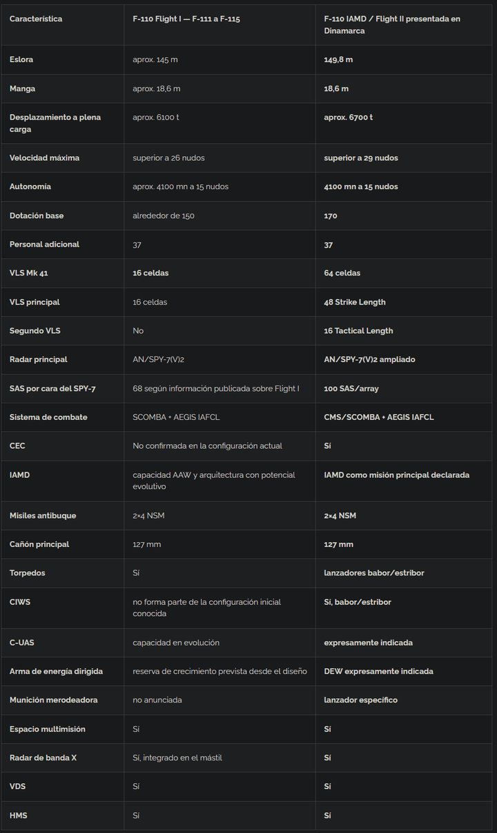
Task: Click the 'F-110 IAMD / Flight II' column header
Action: click(x=392, y=25)
